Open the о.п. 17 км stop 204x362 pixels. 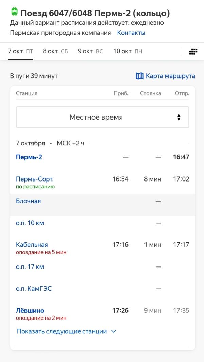pos(30,267)
